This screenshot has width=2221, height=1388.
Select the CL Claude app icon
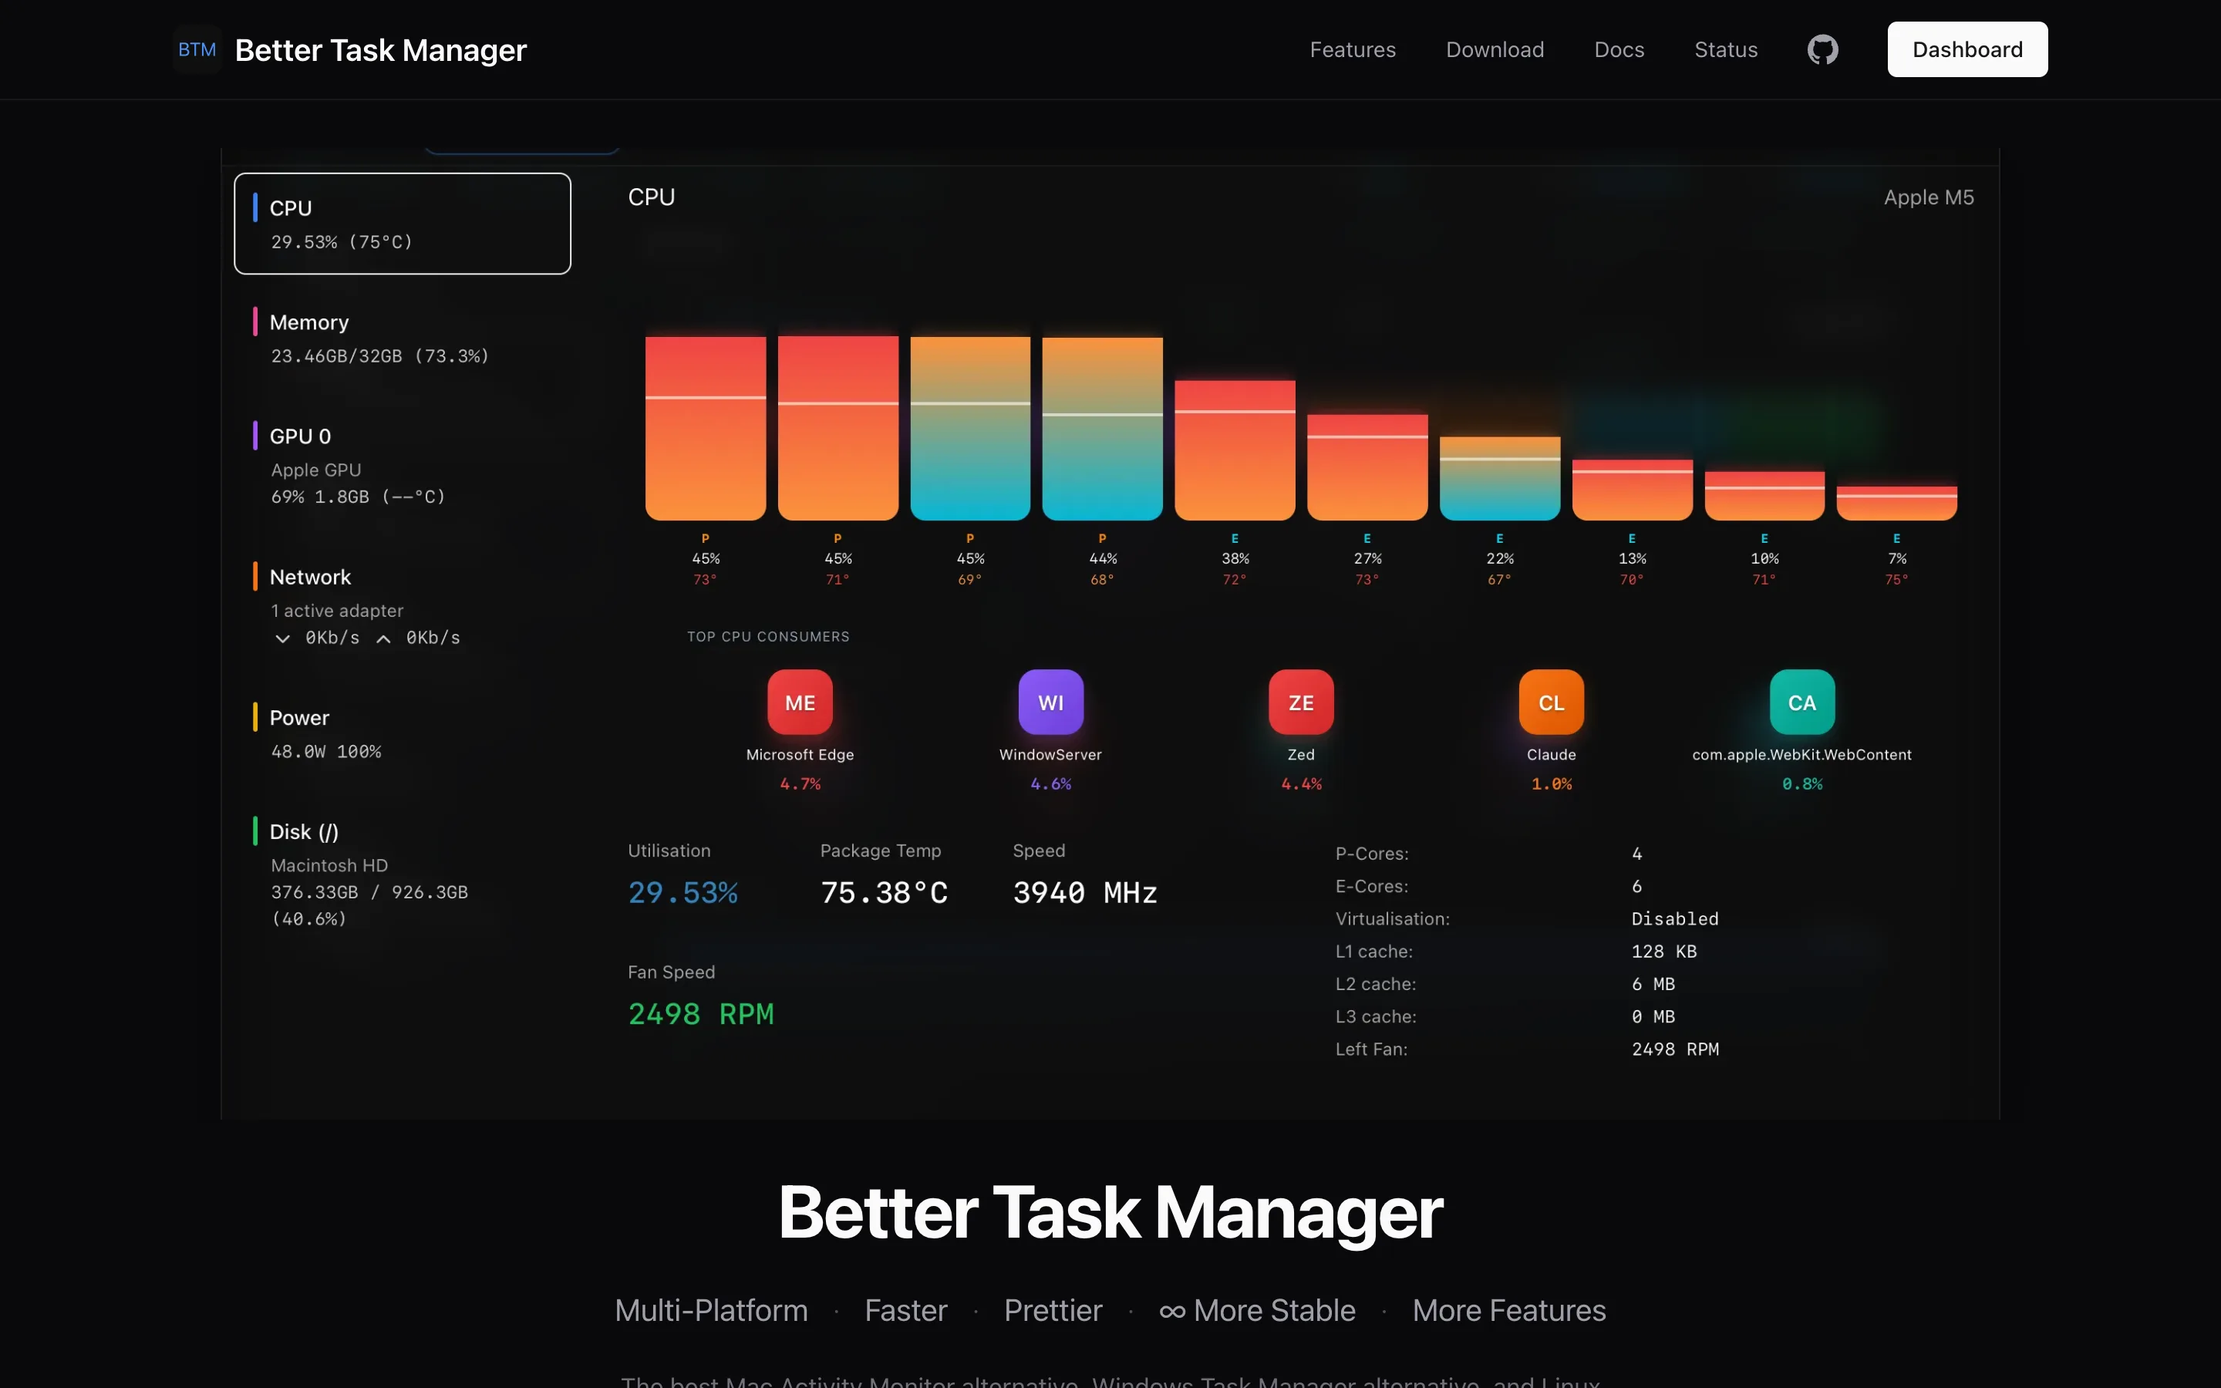pos(1551,702)
